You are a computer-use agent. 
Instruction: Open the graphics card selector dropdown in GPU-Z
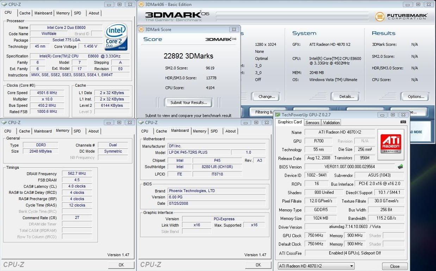[x=316, y=266]
